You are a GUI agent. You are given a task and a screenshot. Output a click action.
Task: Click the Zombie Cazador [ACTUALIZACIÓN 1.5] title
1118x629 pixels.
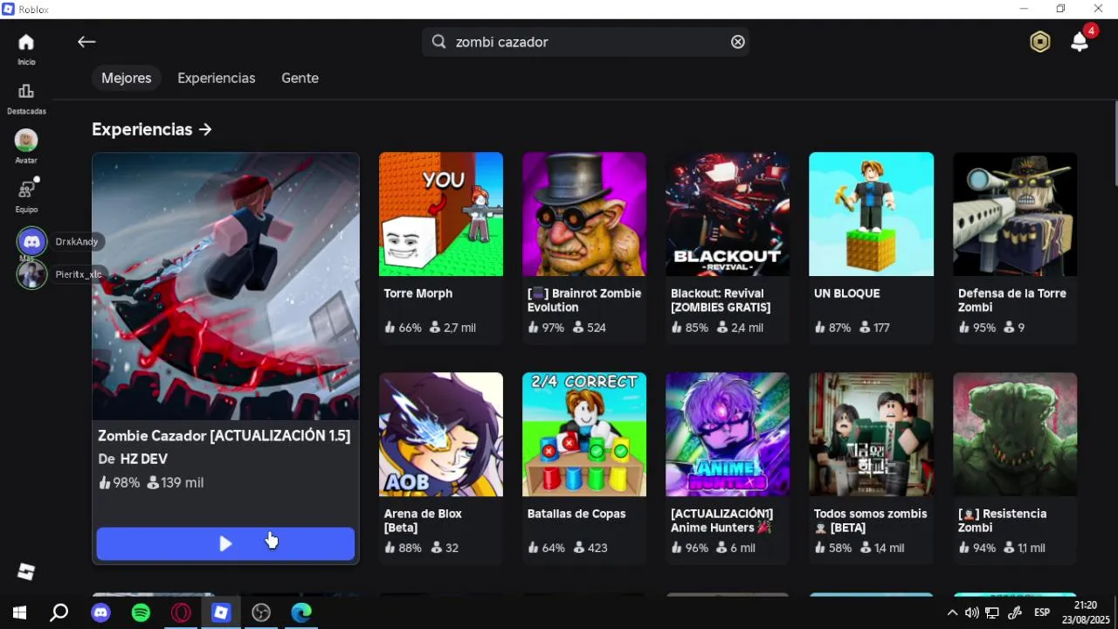tap(224, 435)
